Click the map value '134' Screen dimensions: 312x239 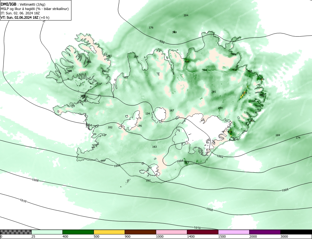point(148,114)
